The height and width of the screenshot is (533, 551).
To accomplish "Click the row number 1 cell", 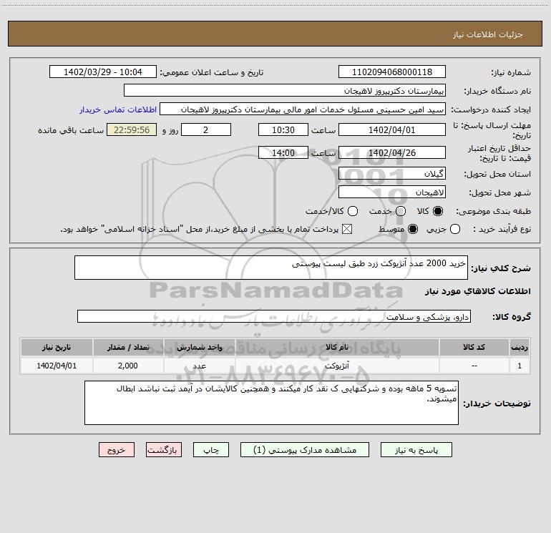I will coord(520,366).
